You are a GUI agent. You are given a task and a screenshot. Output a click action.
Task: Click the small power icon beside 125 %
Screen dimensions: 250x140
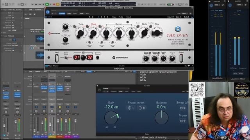(x=46, y=17)
